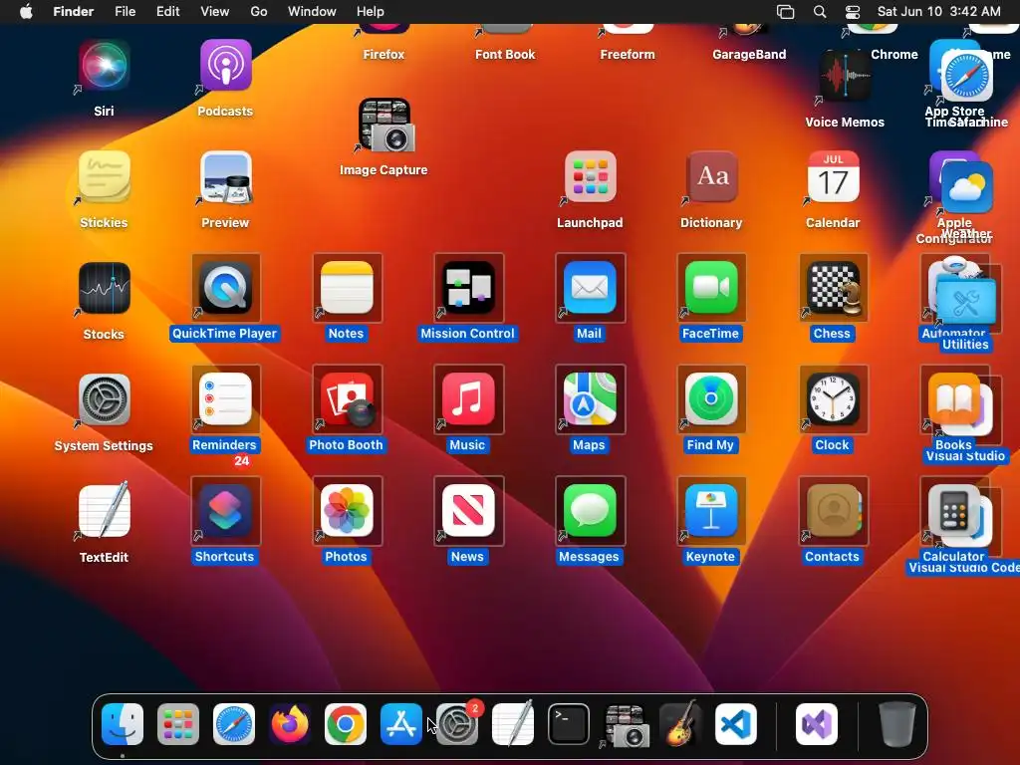Click the News desktop icon
Screen dimensions: 1020x765
click(x=468, y=511)
